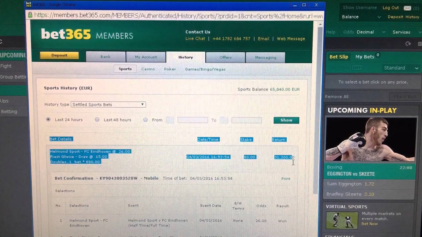This screenshot has height=237, width=422.
Task: Click the History link beside Deposit
Action: 412,17
